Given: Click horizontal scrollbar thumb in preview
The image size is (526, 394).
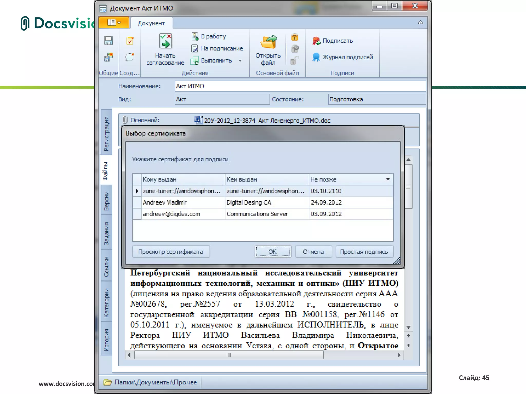Looking at the screenshot, I should coord(229,355).
